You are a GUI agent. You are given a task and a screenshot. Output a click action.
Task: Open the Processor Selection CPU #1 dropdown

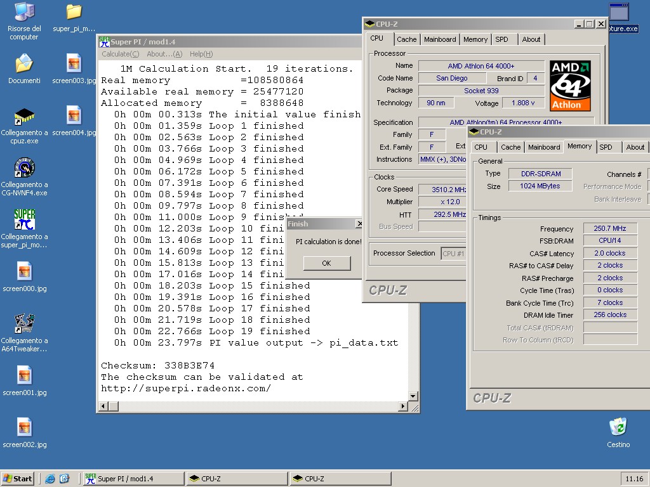coord(453,254)
